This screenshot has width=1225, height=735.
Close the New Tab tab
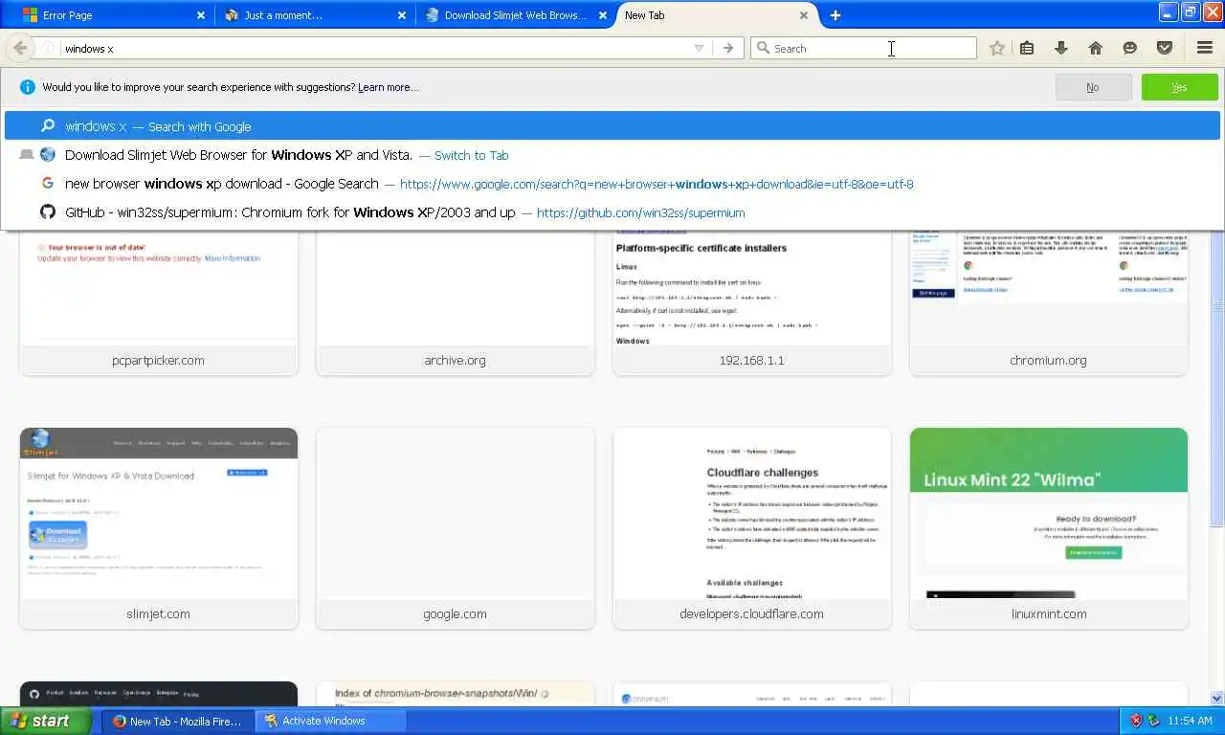pyautogui.click(x=804, y=15)
